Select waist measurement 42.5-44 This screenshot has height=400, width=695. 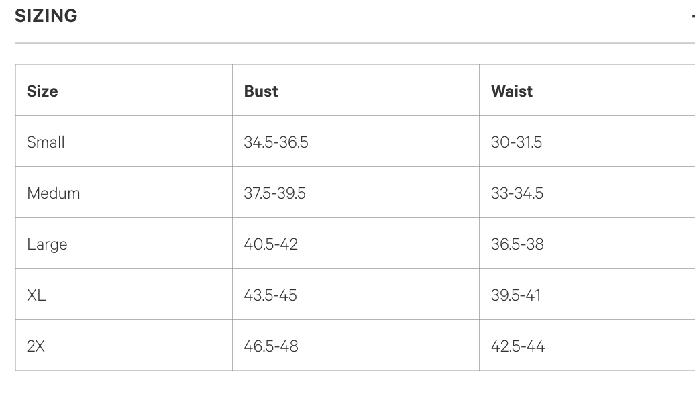(517, 346)
